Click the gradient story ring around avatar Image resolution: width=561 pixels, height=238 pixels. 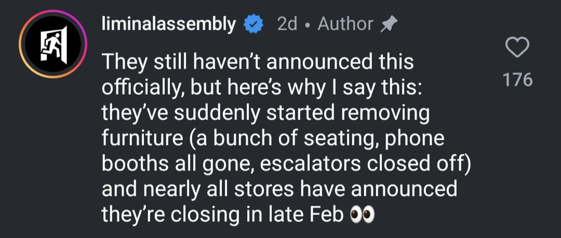tap(22, 47)
